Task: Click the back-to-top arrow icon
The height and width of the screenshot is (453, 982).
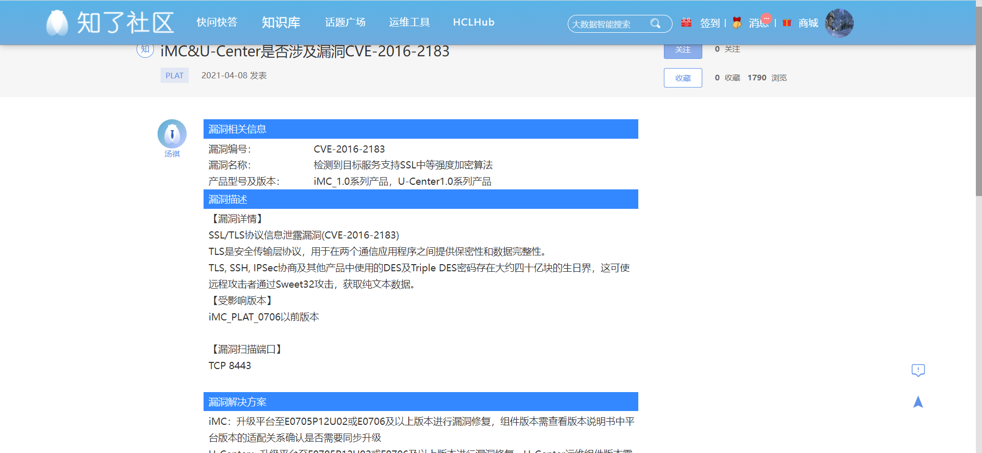Action: click(918, 402)
